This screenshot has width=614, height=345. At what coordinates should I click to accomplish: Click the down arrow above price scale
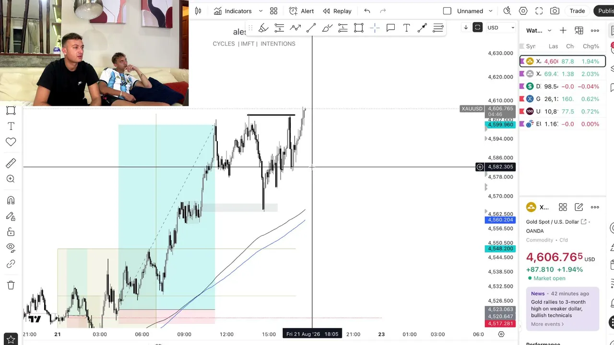point(465,27)
